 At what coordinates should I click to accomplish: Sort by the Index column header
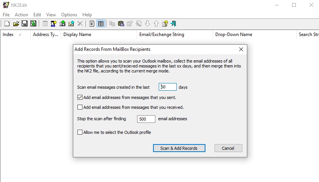pyautogui.click(x=16, y=35)
